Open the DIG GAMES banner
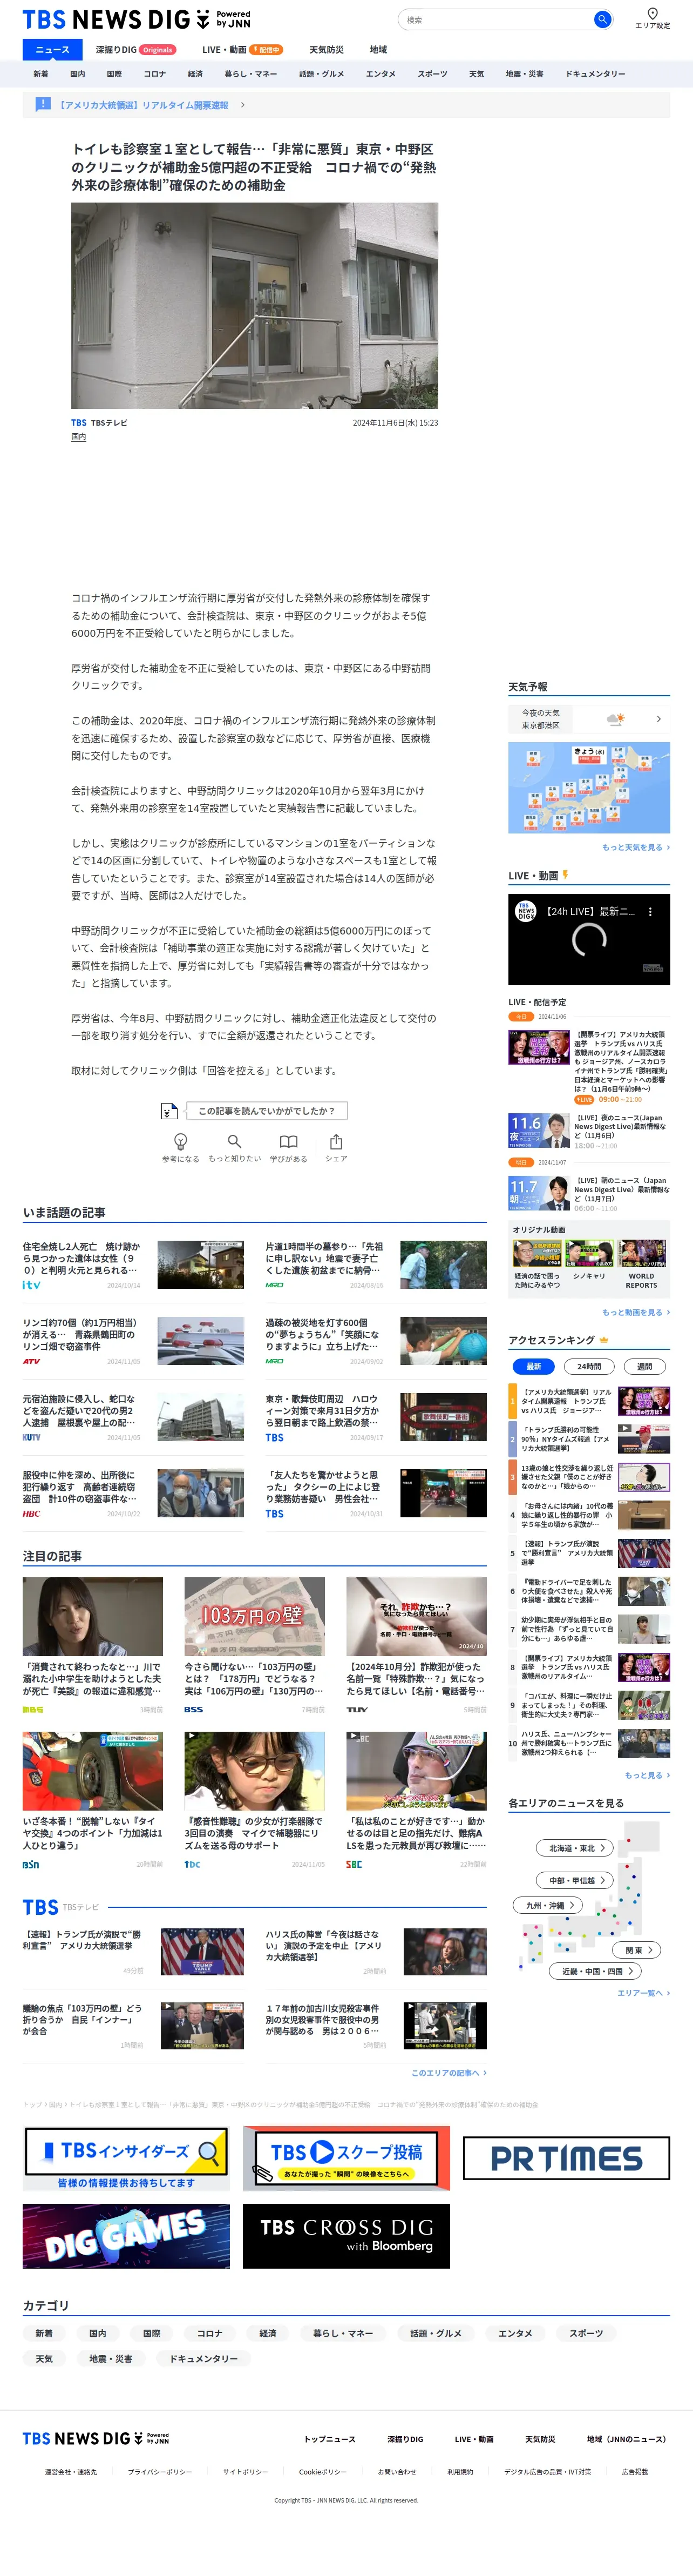The image size is (693, 2576). click(x=126, y=2236)
